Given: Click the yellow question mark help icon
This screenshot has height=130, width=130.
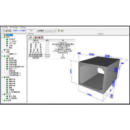Looking at the screenshot, I should tap(59, 31).
